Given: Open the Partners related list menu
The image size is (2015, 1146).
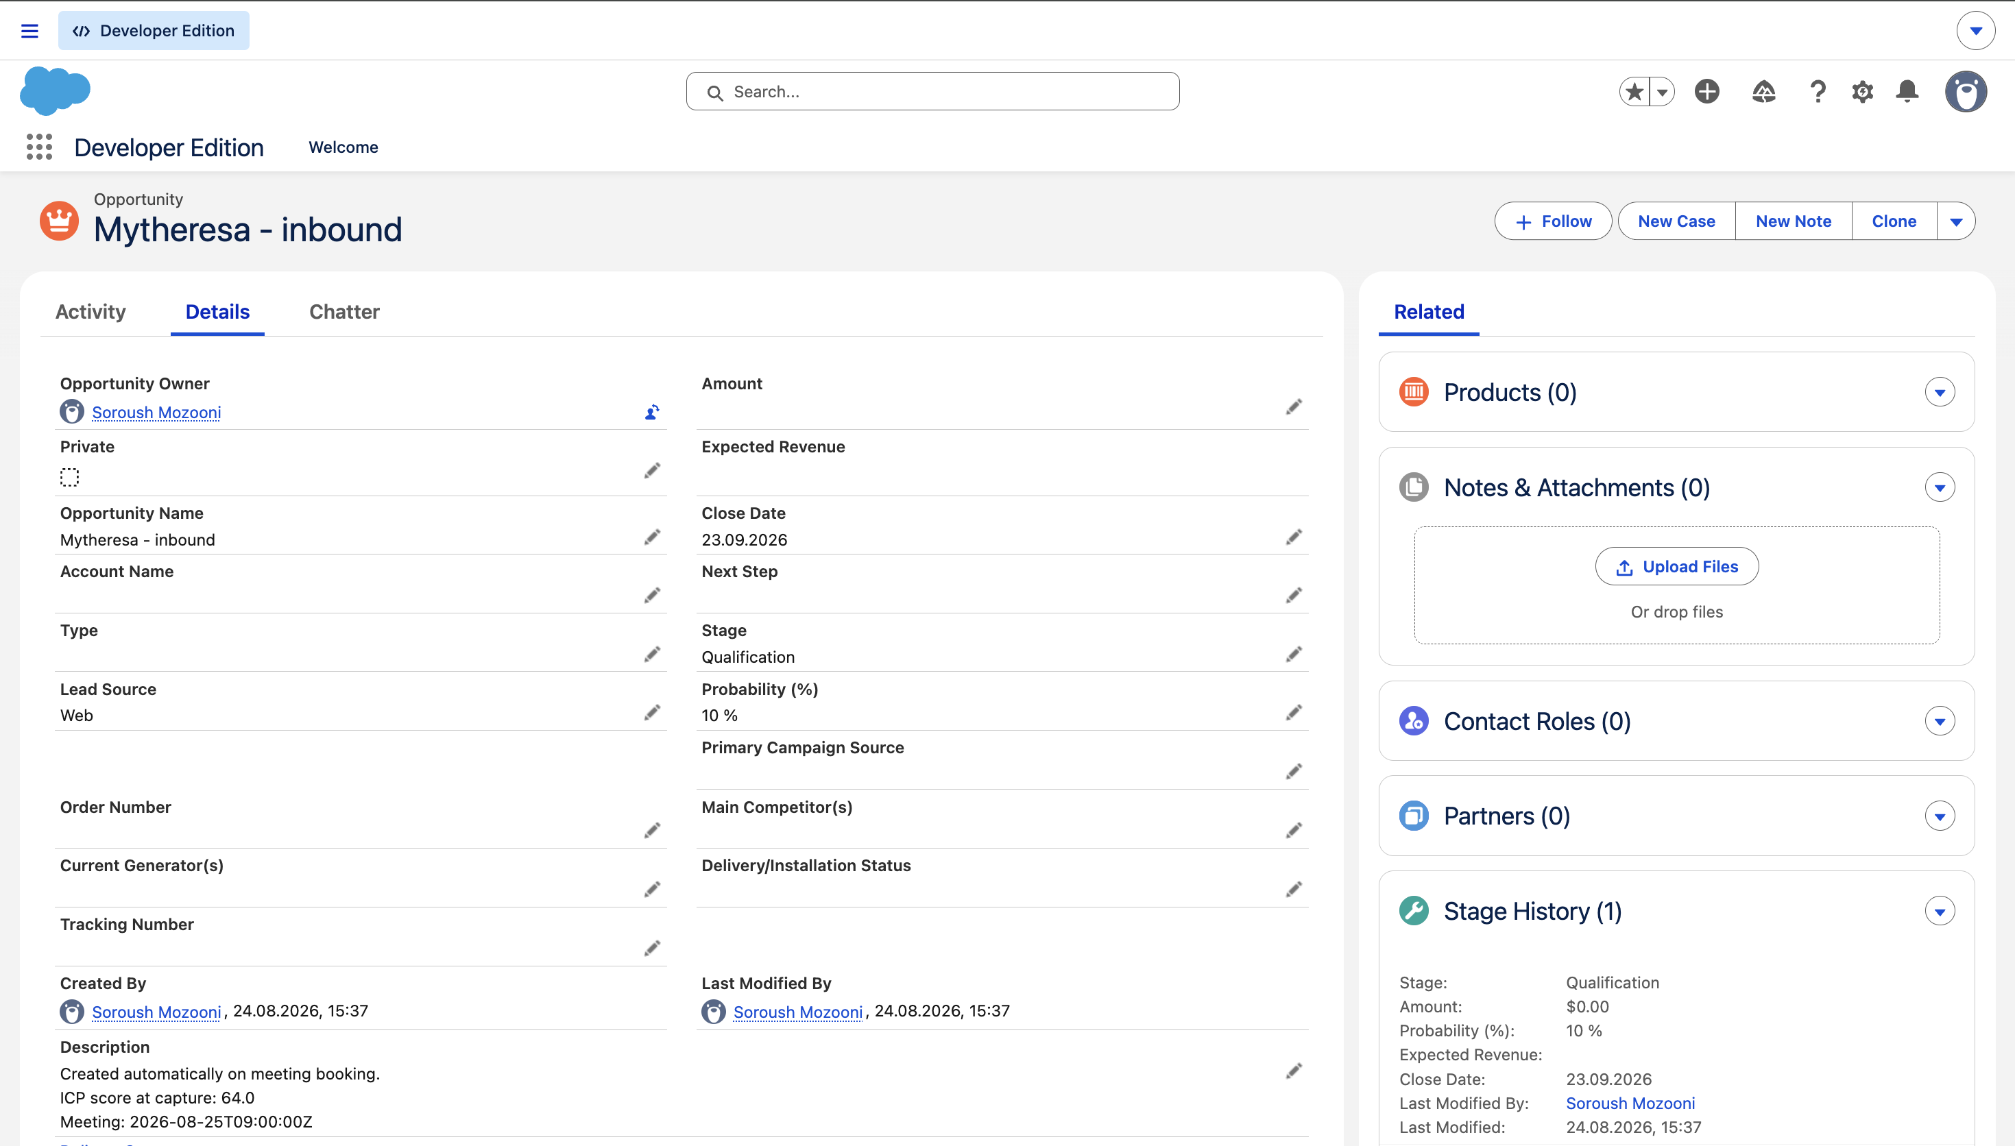Looking at the screenshot, I should pyautogui.click(x=1940, y=816).
